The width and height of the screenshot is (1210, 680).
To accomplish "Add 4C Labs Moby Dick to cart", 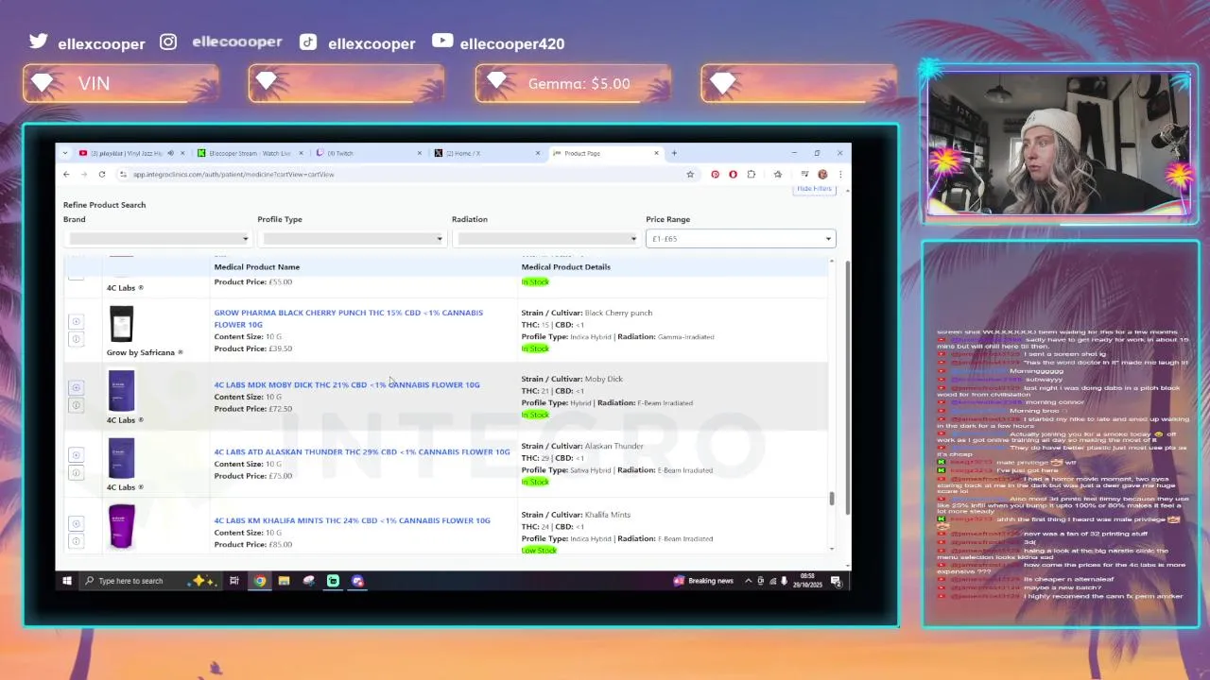I will point(77,387).
